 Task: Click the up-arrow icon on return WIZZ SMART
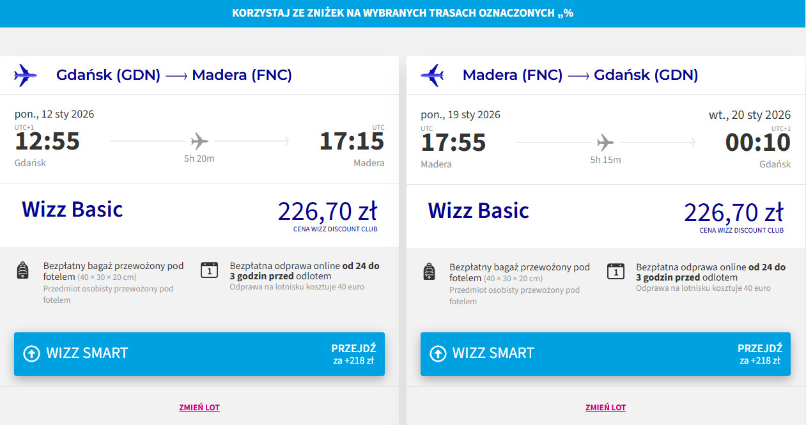click(438, 353)
